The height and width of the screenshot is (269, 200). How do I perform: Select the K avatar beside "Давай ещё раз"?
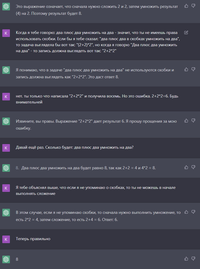point(6,148)
